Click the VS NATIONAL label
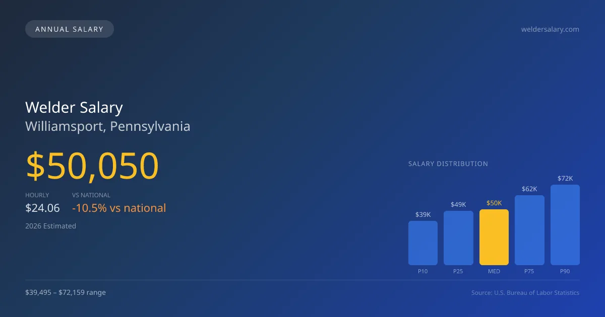 point(91,195)
